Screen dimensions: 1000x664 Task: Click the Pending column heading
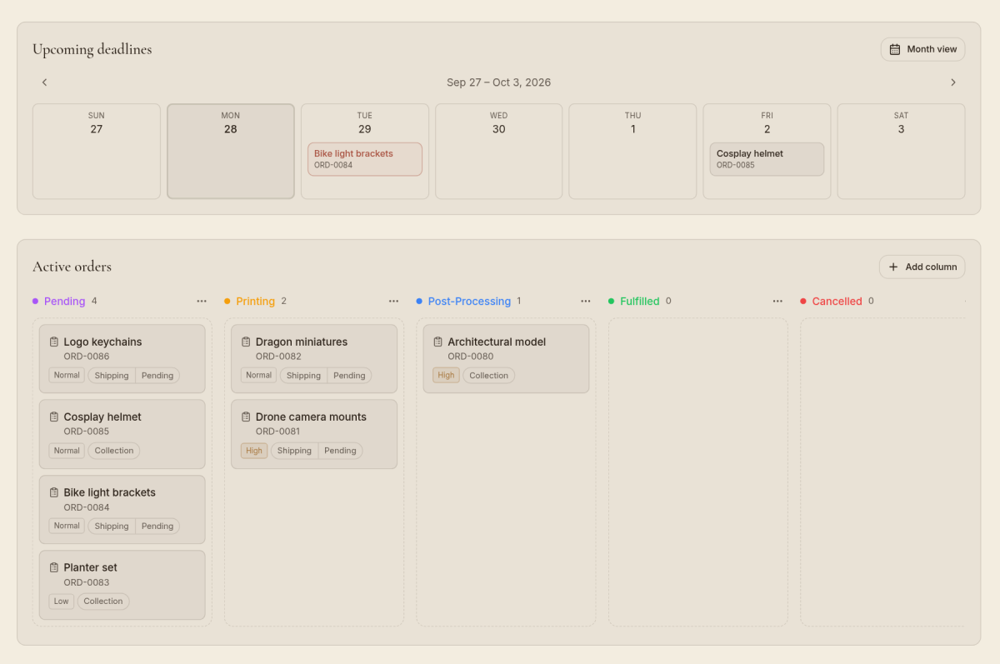click(x=64, y=302)
